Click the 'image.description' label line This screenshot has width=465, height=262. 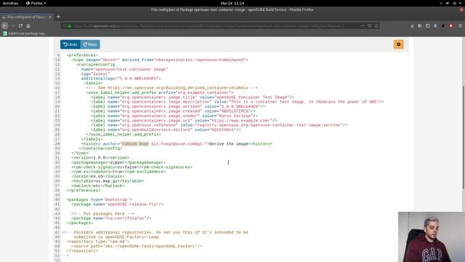pos(237,102)
